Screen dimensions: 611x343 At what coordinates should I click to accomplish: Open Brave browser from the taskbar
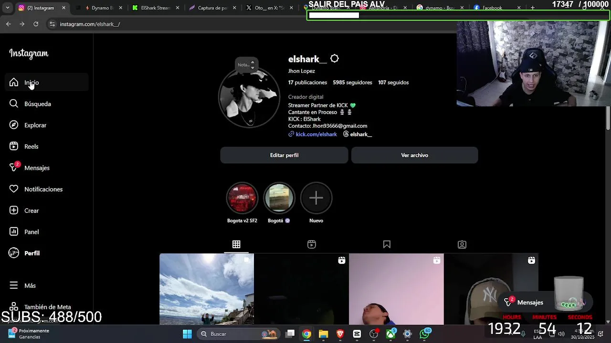340,334
